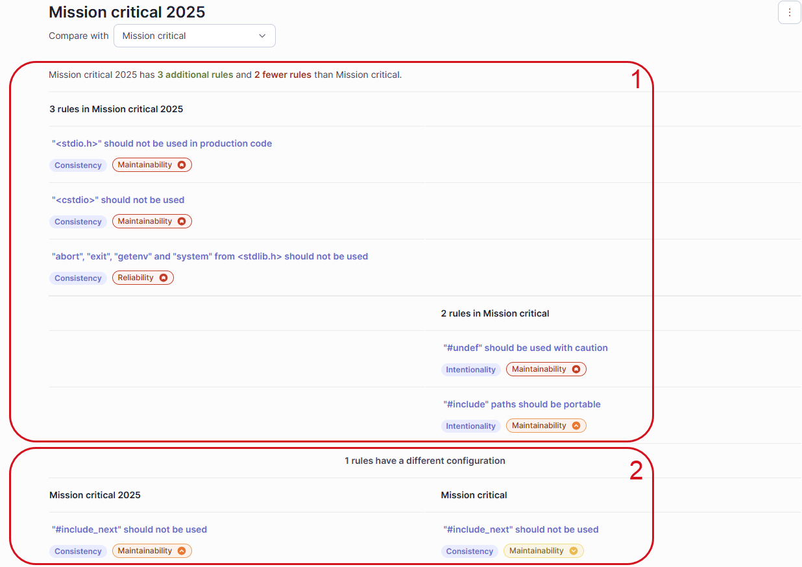Open the "#undef" should be used with caution rule

coord(525,348)
